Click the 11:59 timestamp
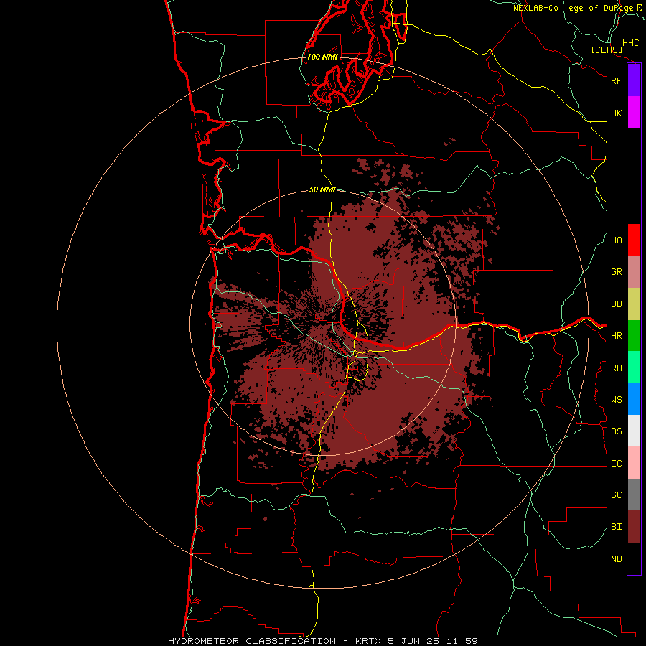 pos(462,641)
